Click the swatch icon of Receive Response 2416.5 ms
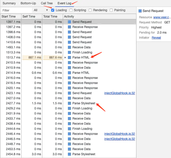This screenshot has width=171, height=158. [x=69, y=83]
